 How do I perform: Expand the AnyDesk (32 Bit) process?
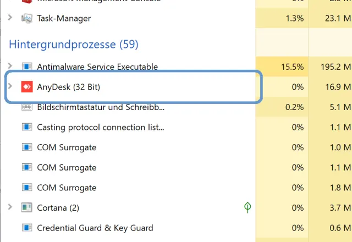tap(10, 87)
